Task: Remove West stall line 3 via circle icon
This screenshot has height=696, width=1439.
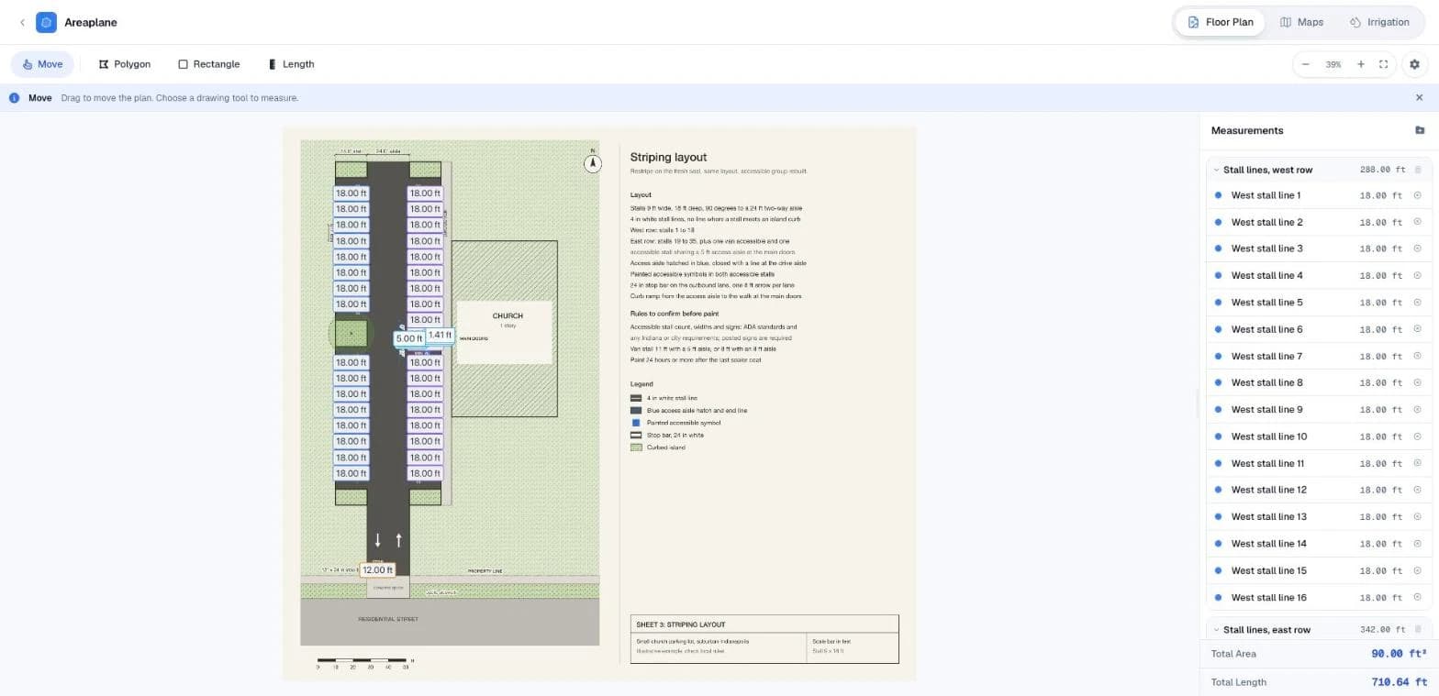Action: coord(1417,249)
